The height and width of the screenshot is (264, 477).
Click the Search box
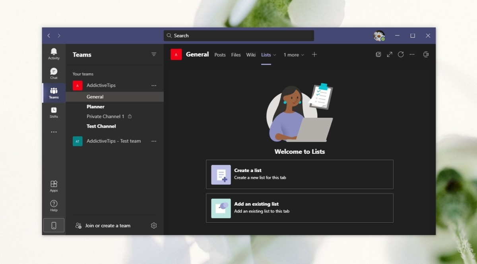pos(239,36)
